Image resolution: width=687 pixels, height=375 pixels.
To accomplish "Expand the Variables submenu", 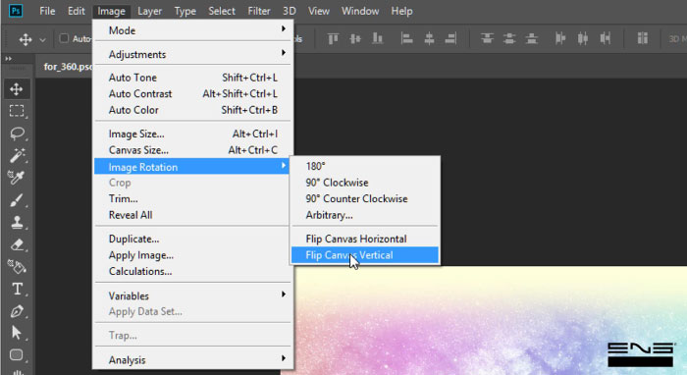I will (192, 295).
